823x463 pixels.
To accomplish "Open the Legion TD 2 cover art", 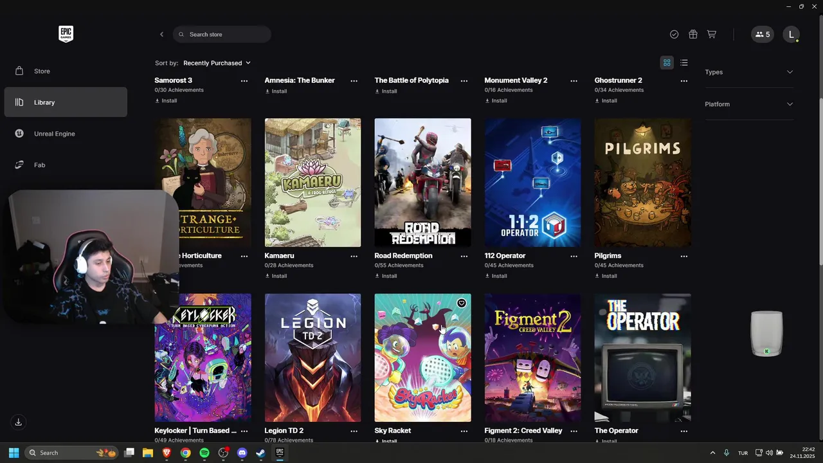I will pyautogui.click(x=312, y=358).
